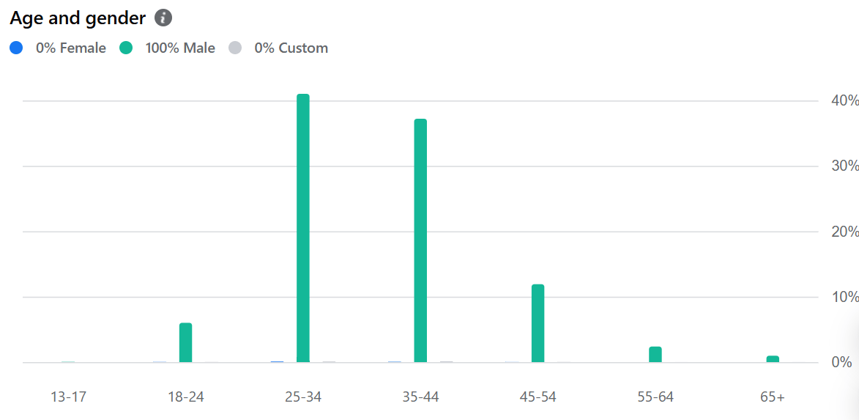
Task: Toggle the 0% Female legend label
Action: click(x=71, y=48)
